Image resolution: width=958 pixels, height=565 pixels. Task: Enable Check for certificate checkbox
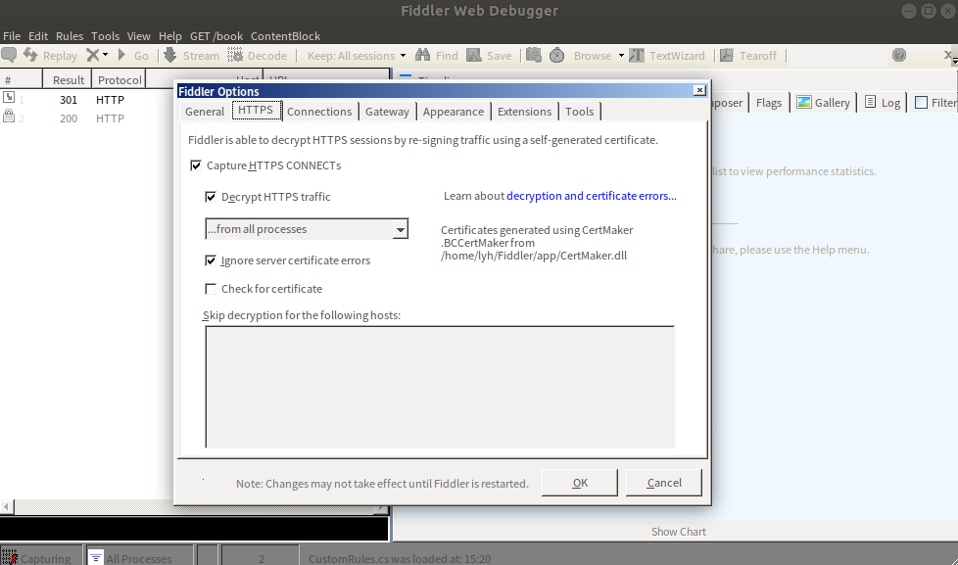(x=211, y=289)
